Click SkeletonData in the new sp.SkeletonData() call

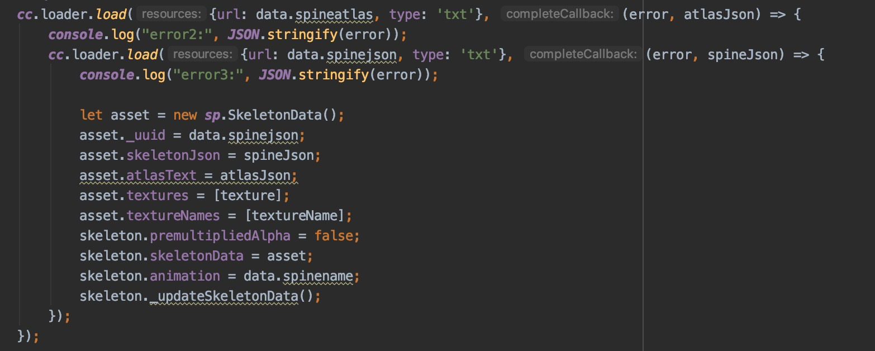click(x=275, y=115)
